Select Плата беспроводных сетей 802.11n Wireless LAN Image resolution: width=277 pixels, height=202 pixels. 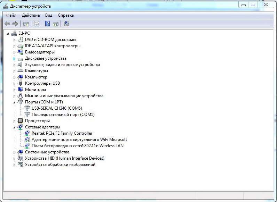coord(77,146)
